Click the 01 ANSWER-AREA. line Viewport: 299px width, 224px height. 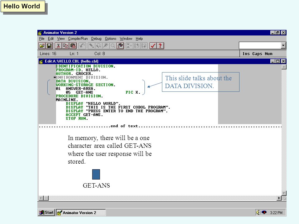[x=76, y=89]
